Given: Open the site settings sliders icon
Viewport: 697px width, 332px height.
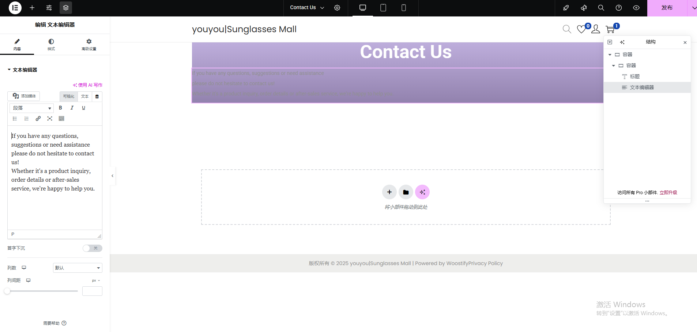Looking at the screenshot, I should click(x=49, y=8).
